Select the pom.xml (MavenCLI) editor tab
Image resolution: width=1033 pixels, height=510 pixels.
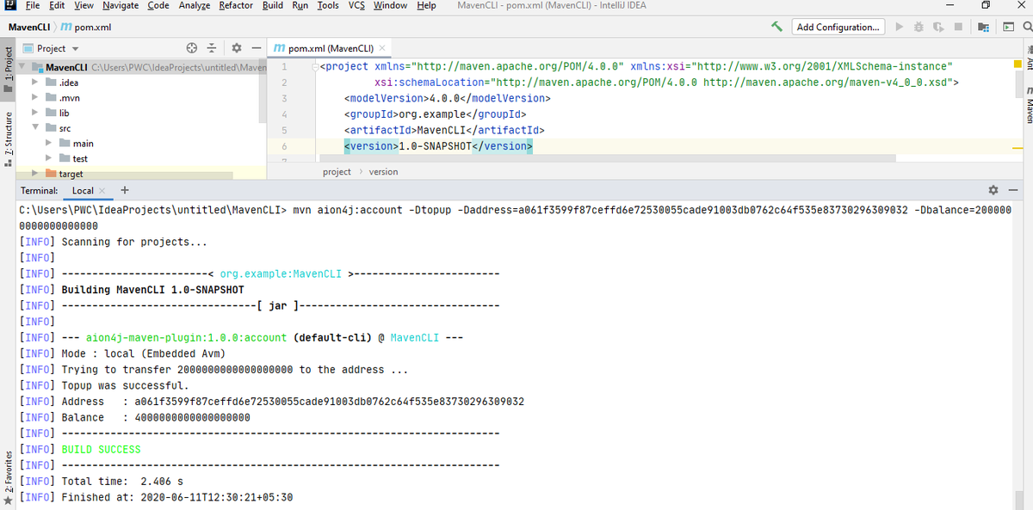coord(330,48)
